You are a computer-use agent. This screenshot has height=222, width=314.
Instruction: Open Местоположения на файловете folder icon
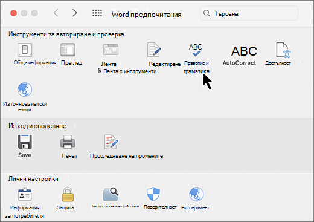(x=111, y=194)
